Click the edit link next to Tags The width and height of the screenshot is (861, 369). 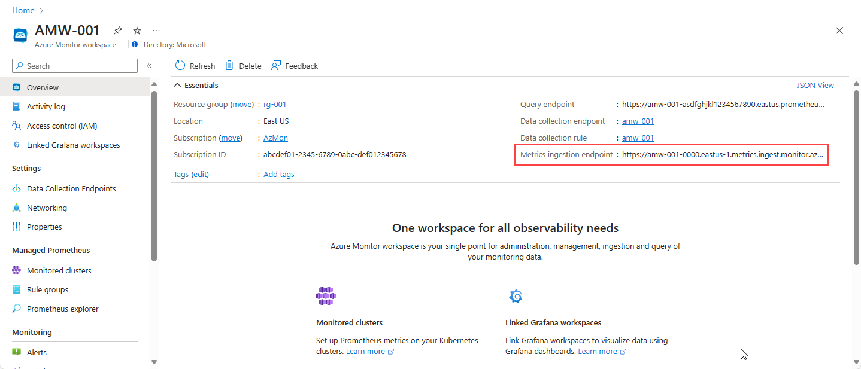pyautogui.click(x=199, y=174)
